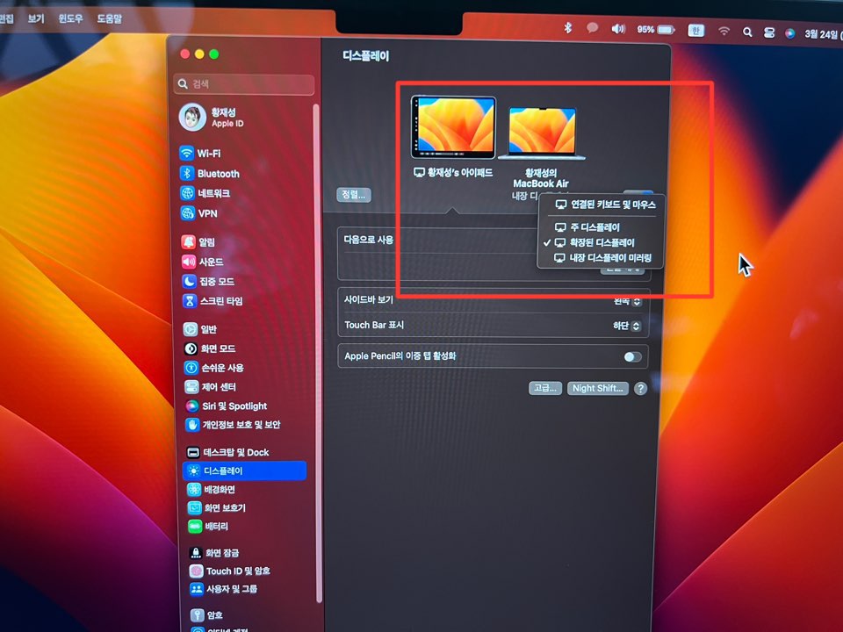Screen dimensions: 843x632
Task: Open the 집중 모드 pane
Action: (209, 281)
